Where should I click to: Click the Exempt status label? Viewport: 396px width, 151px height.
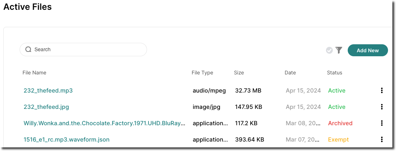click(338, 139)
